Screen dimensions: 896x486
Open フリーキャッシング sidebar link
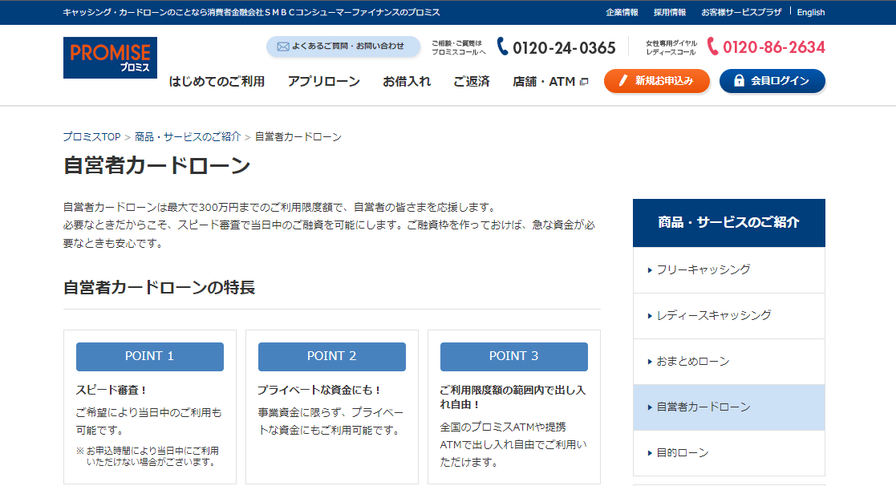[x=729, y=270]
